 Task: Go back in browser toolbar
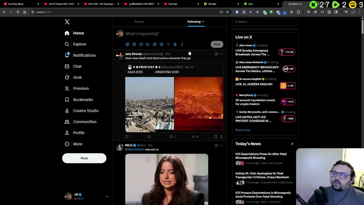point(4,12)
